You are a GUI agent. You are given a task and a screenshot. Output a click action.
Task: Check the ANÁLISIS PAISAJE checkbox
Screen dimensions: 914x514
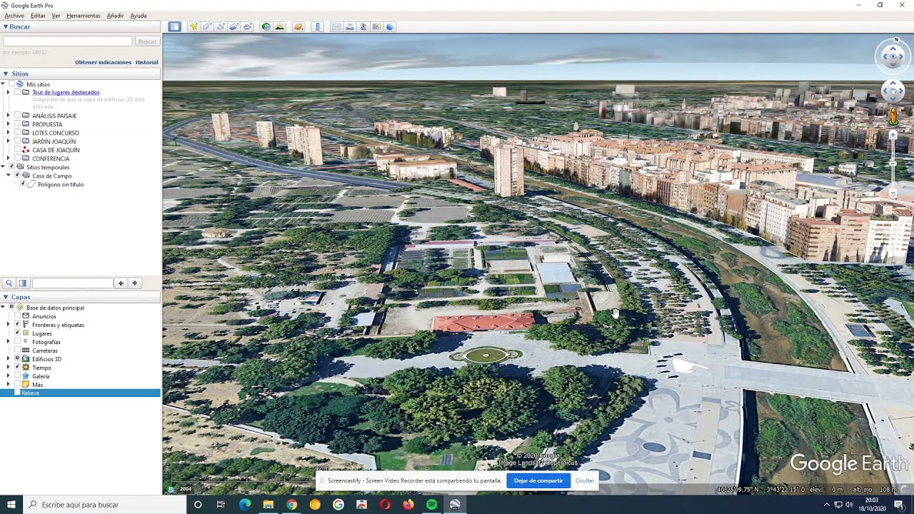17,116
